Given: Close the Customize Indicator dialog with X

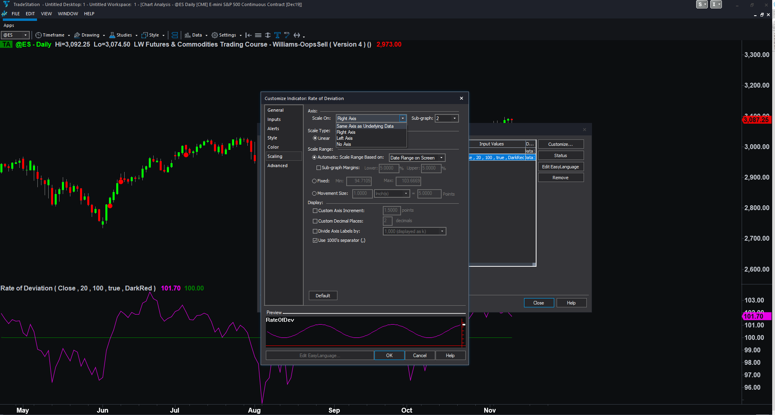Looking at the screenshot, I should 461,98.
